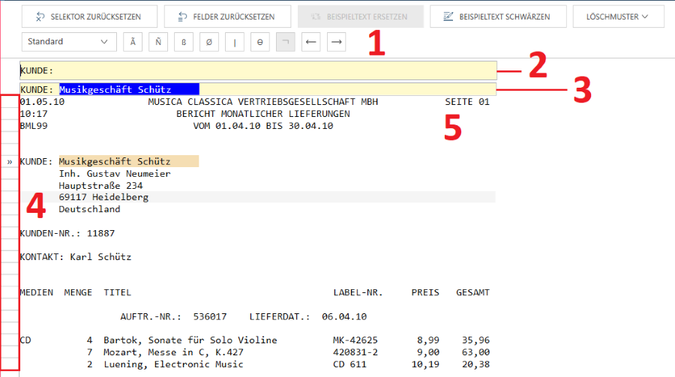Click the vertical bar OR selector icon
Image resolution: width=675 pixels, height=377 pixels.
[x=235, y=42]
